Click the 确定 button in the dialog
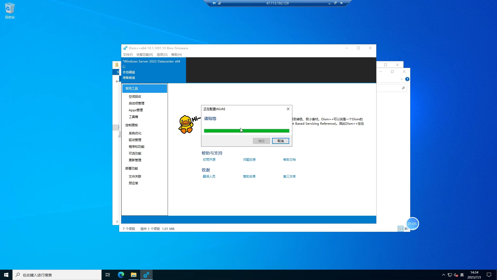The height and width of the screenshot is (280, 497). (261, 141)
